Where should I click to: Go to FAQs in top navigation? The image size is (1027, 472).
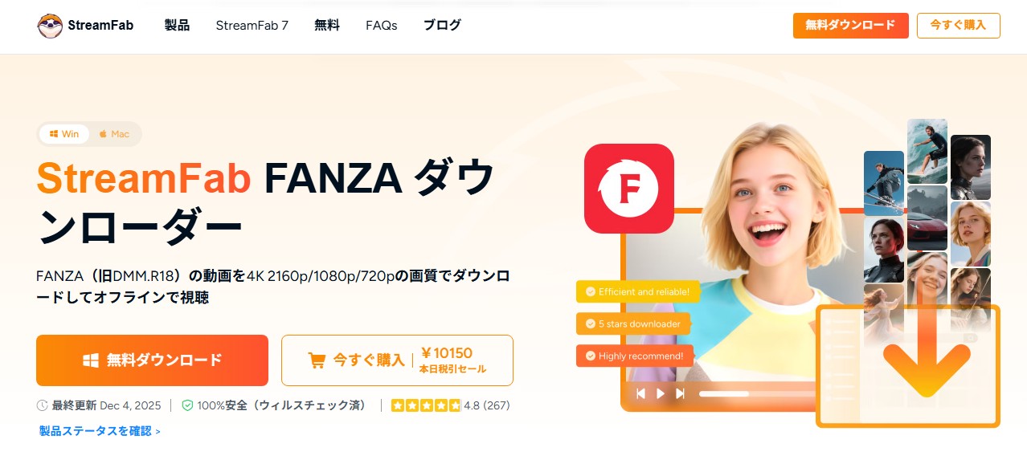pyautogui.click(x=382, y=26)
